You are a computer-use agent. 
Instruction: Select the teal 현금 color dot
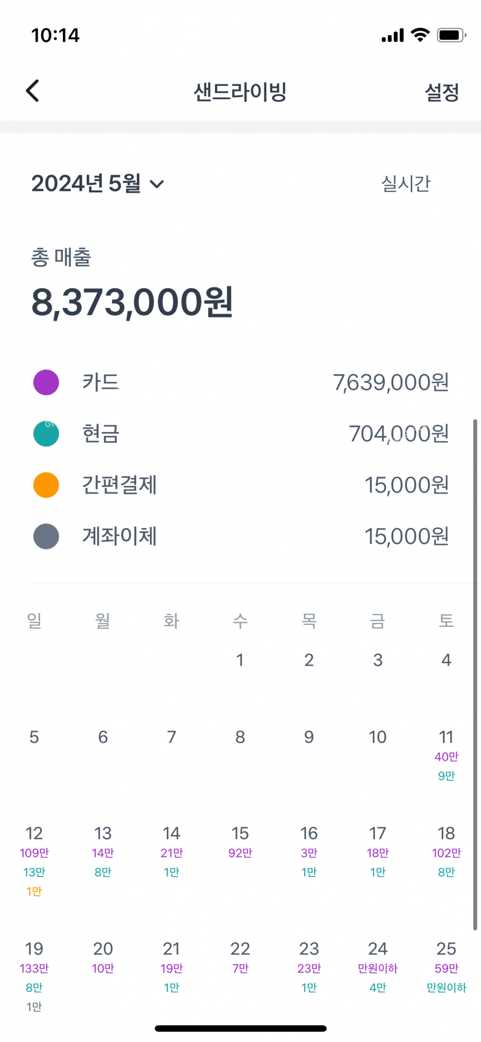point(46,434)
